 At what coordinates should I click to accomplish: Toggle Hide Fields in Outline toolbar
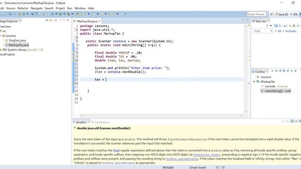pos(284,71)
